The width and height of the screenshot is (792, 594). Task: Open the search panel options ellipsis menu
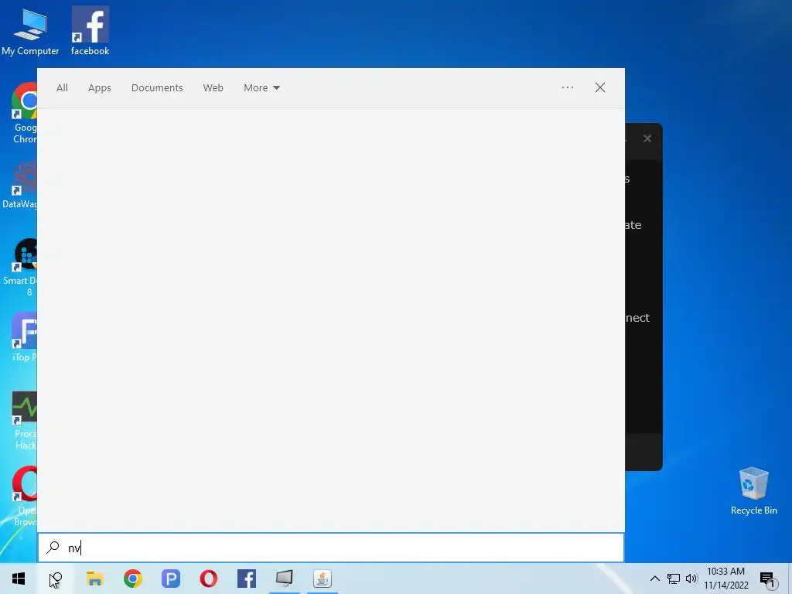568,87
